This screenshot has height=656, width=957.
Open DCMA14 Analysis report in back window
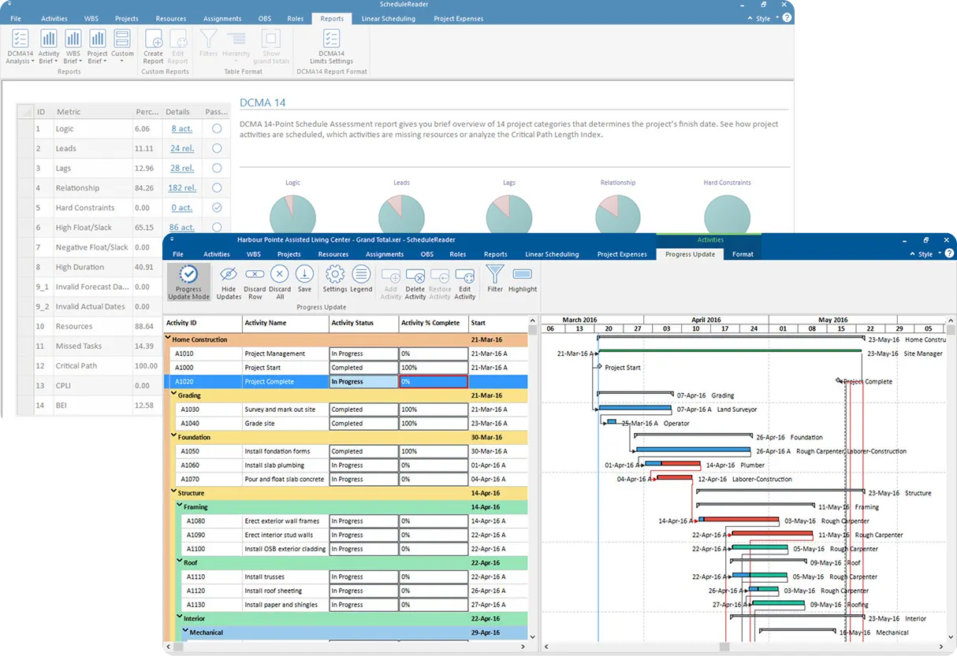click(20, 46)
